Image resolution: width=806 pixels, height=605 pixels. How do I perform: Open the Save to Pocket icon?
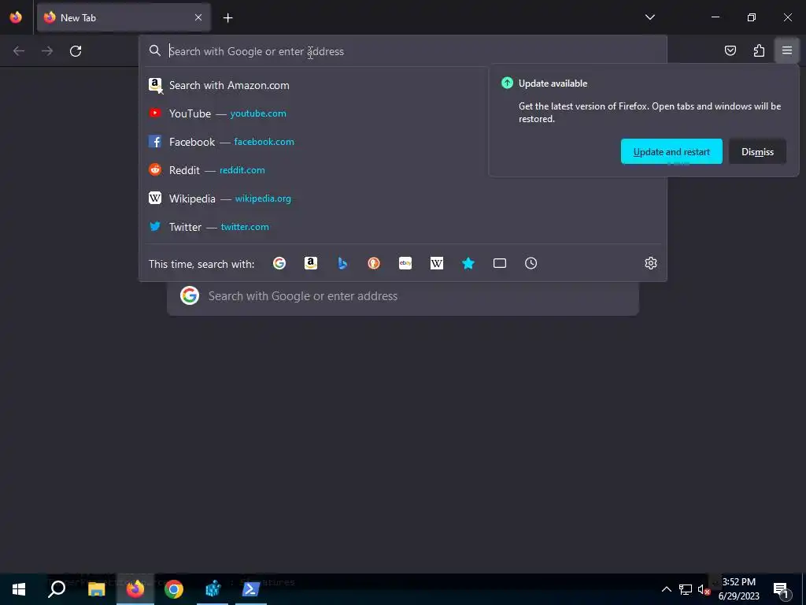tap(730, 50)
